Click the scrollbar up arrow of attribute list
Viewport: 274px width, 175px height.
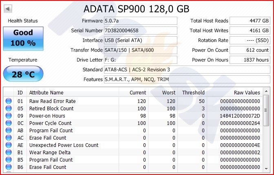tap(266, 91)
